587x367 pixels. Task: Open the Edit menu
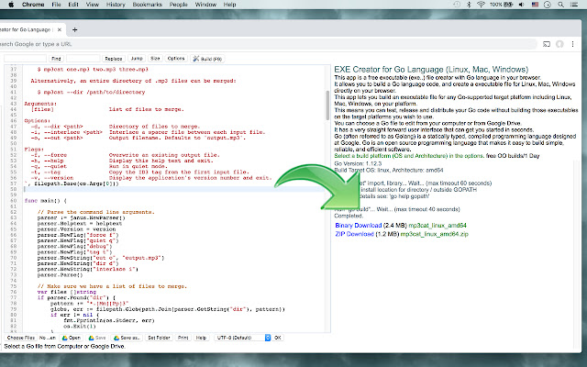pyautogui.click(x=73, y=5)
